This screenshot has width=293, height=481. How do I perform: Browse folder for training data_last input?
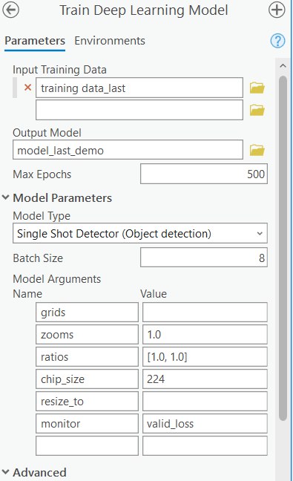click(x=257, y=88)
